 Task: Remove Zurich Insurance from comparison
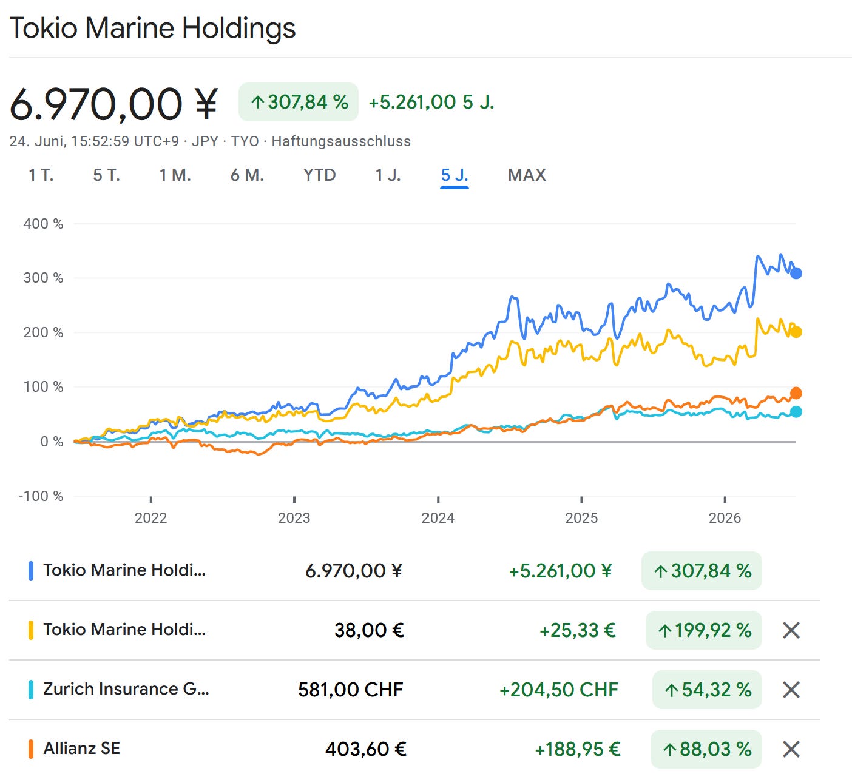click(x=791, y=690)
